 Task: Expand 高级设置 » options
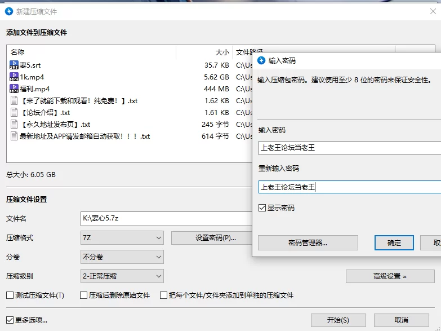390,276
